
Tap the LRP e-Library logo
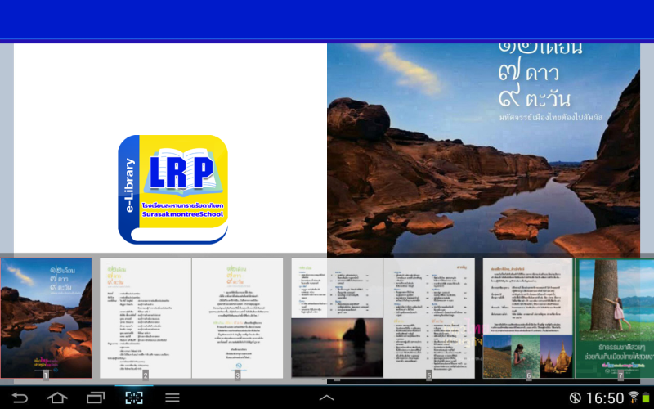coord(172,189)
